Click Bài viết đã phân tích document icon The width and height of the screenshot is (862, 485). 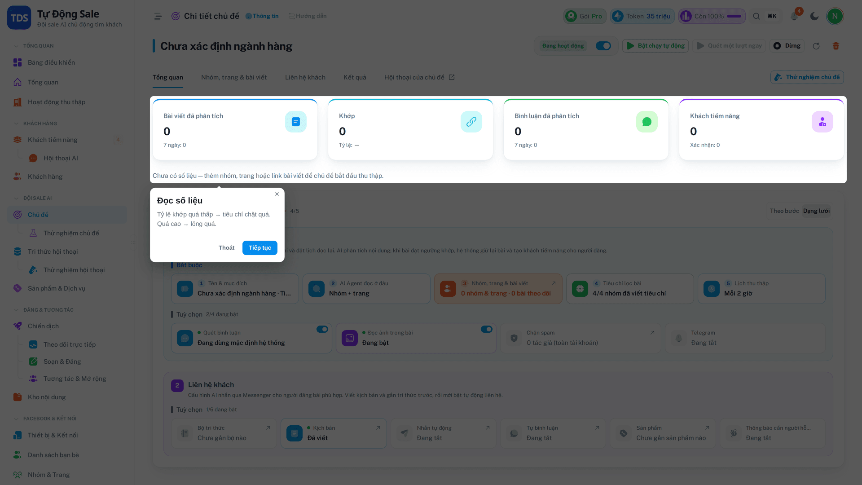(295, 122)
